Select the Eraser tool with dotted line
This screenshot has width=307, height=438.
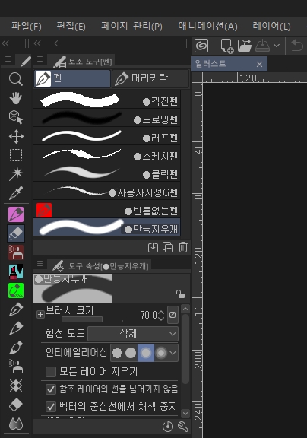click(x=16, y=233)
